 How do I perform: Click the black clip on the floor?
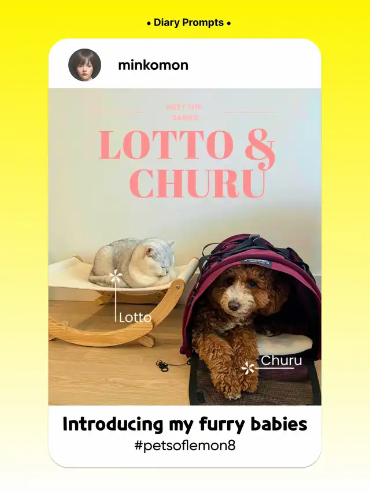coord(163,366)
